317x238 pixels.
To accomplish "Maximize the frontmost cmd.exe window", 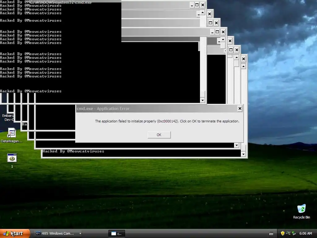I will (197, 5).
